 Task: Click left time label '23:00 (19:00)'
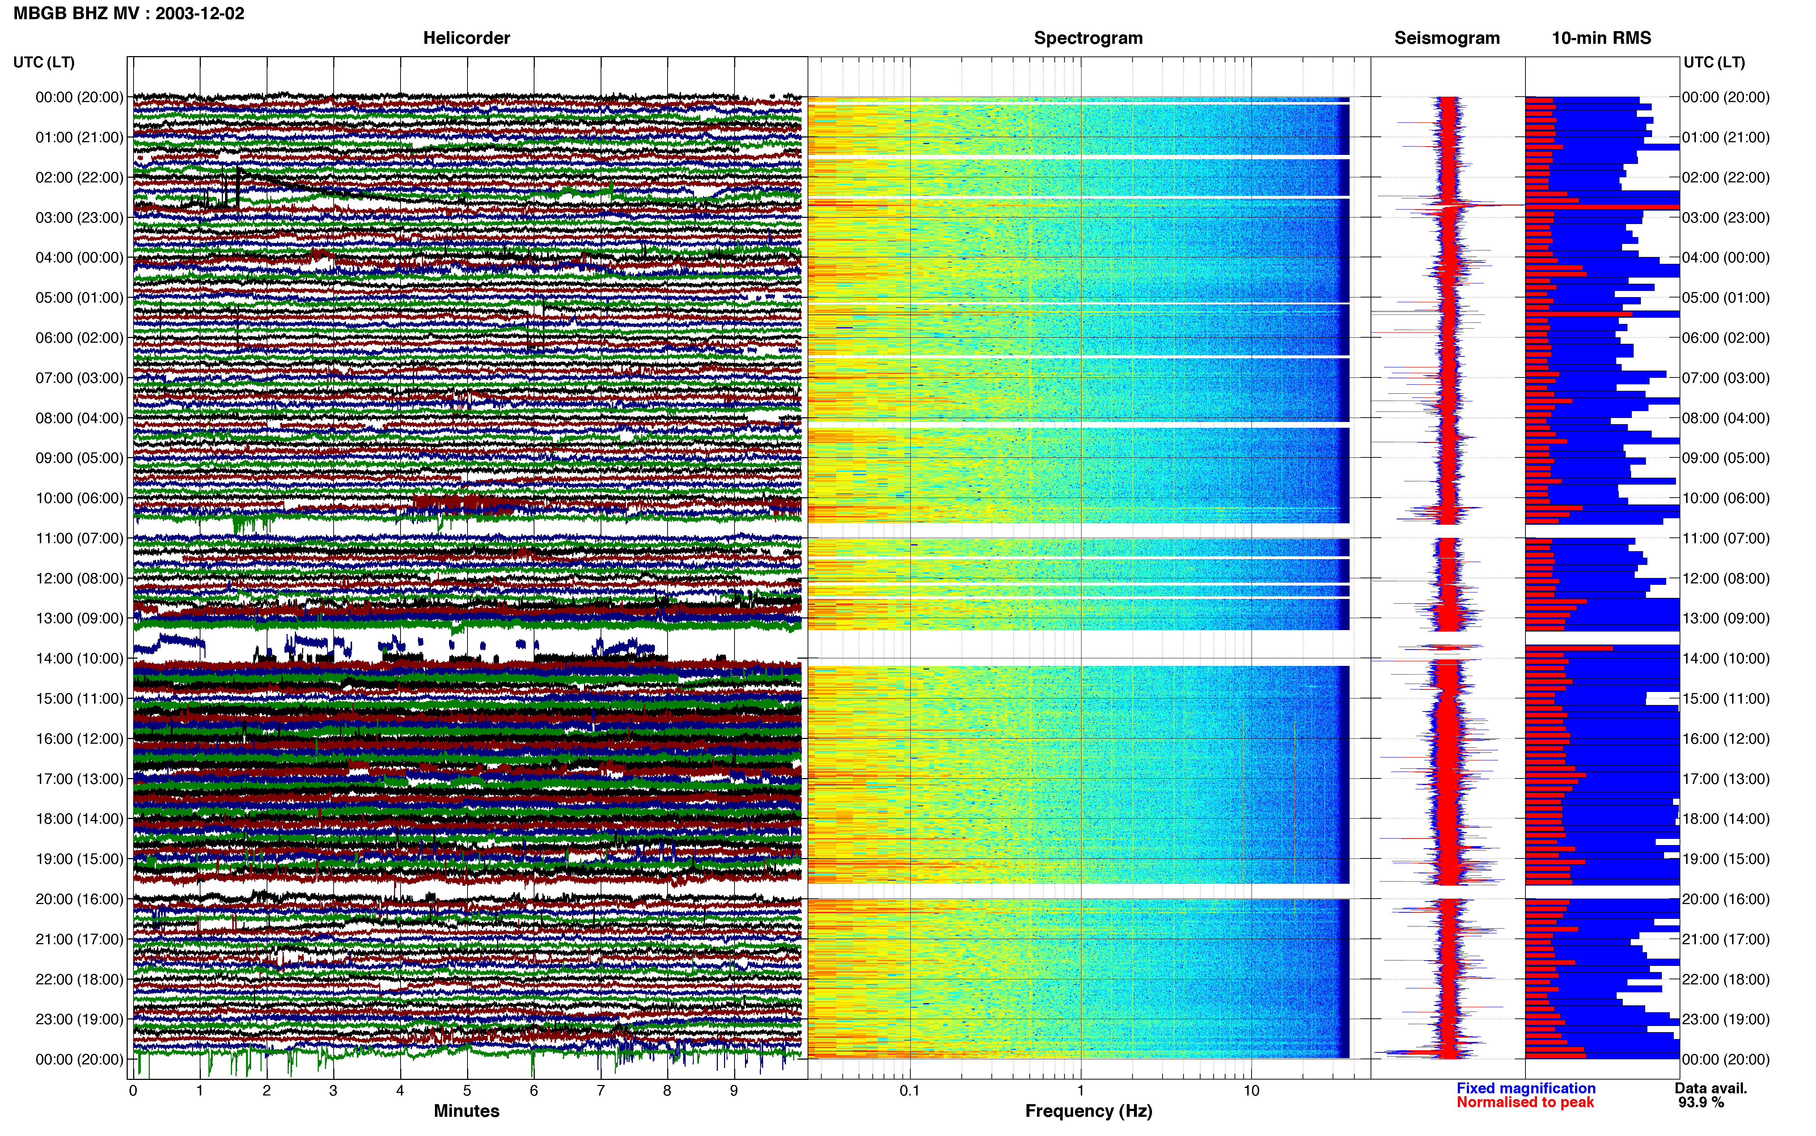[80, 1019]
